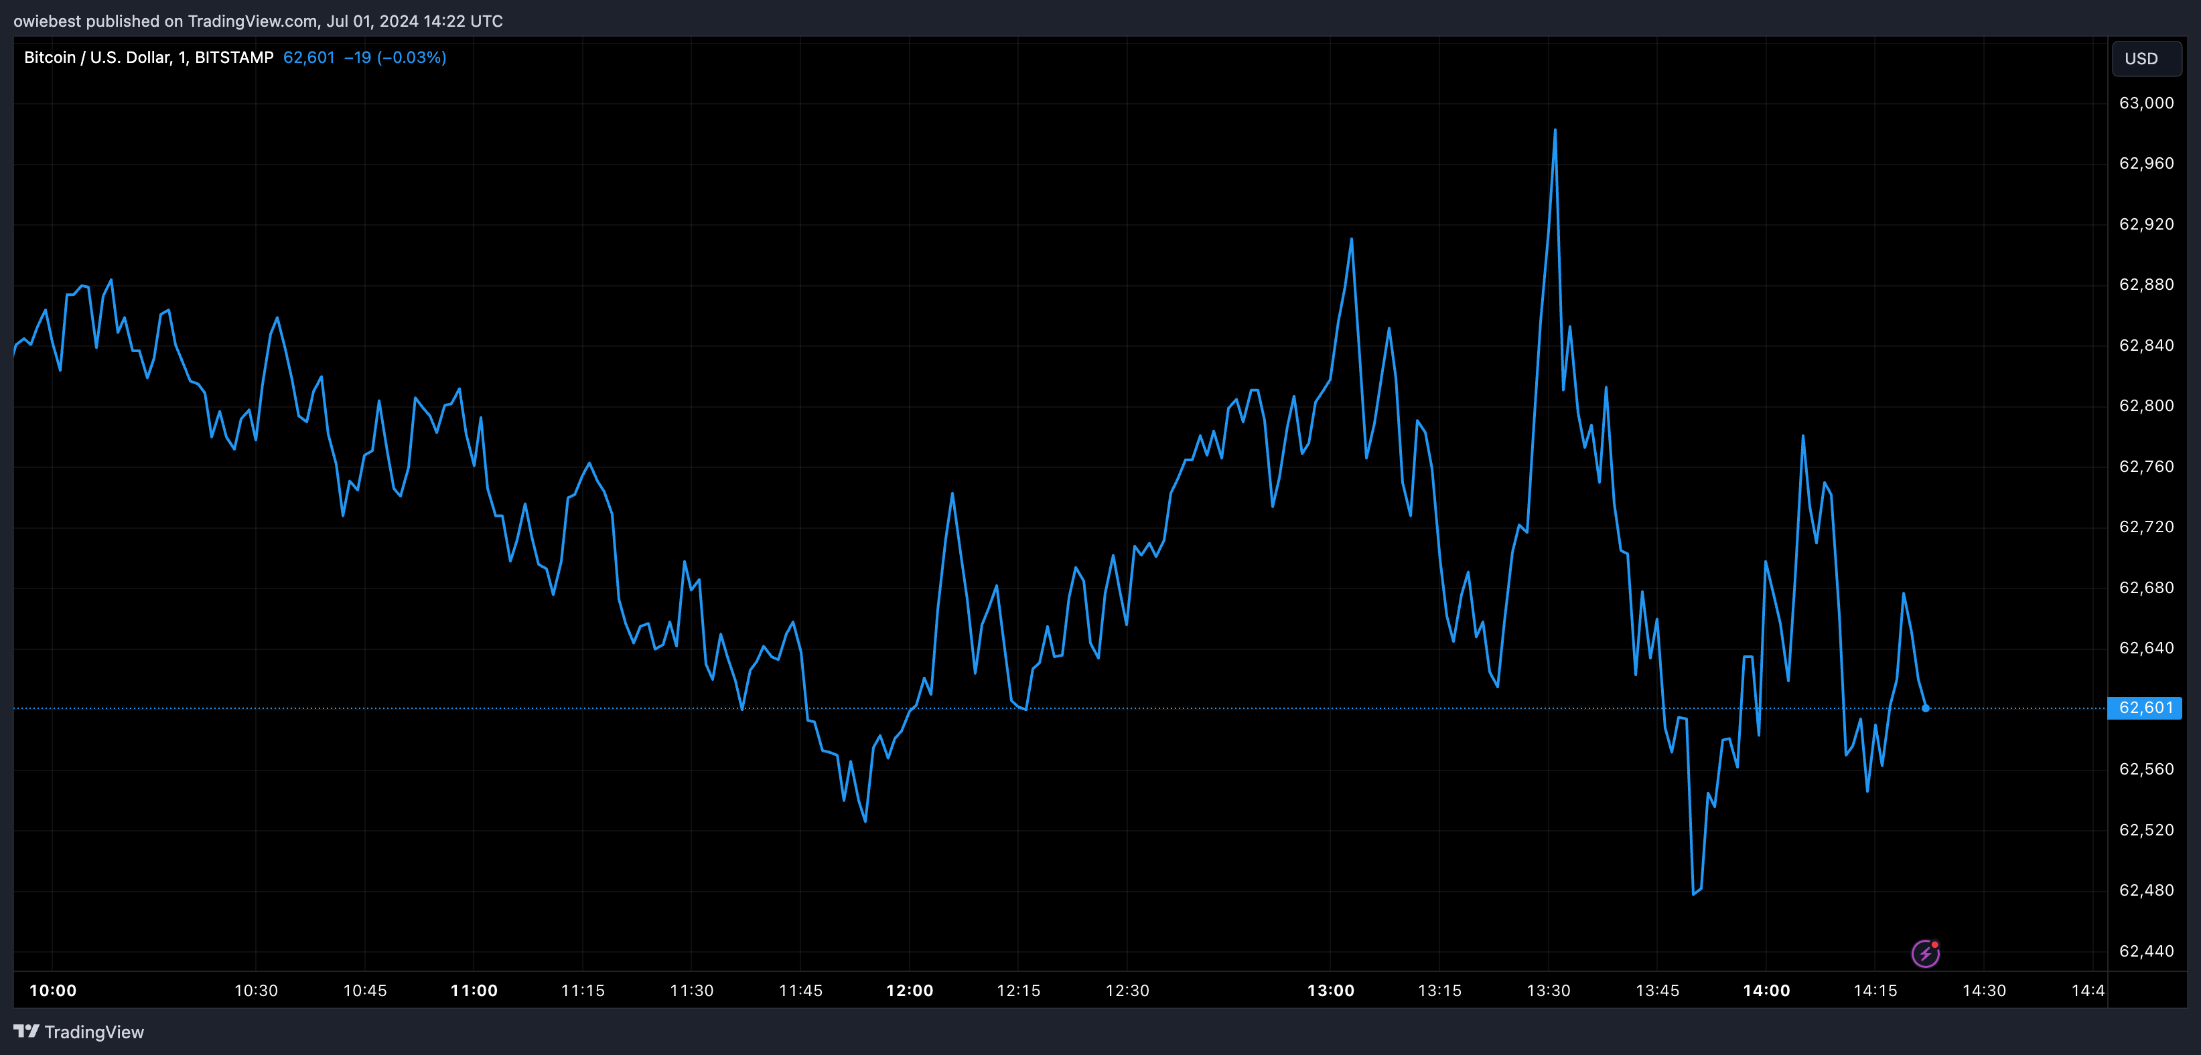Click the 13:30 time axis label
Screen dimensions: 2201x1055
point(1548,990)
